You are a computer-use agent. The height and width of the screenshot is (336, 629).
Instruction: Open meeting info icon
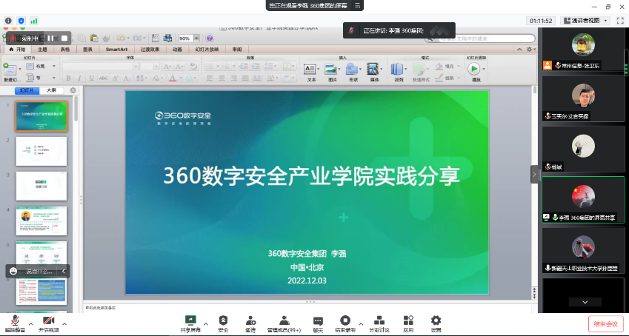click(x=8, y=21)
